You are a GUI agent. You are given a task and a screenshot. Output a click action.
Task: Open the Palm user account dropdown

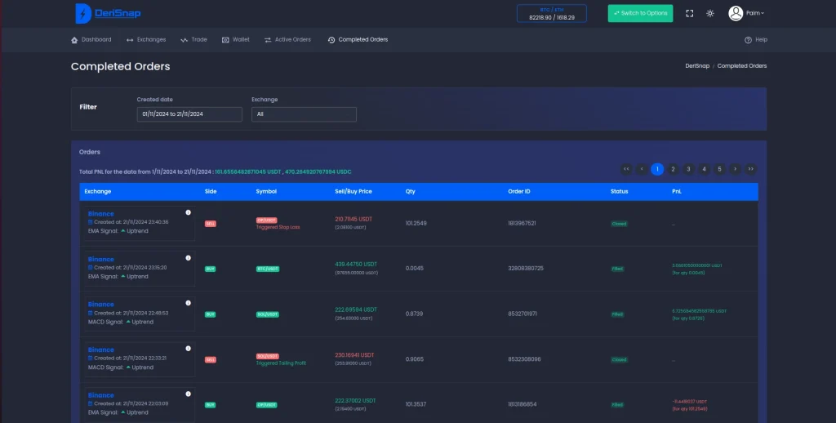click(746, 13)
